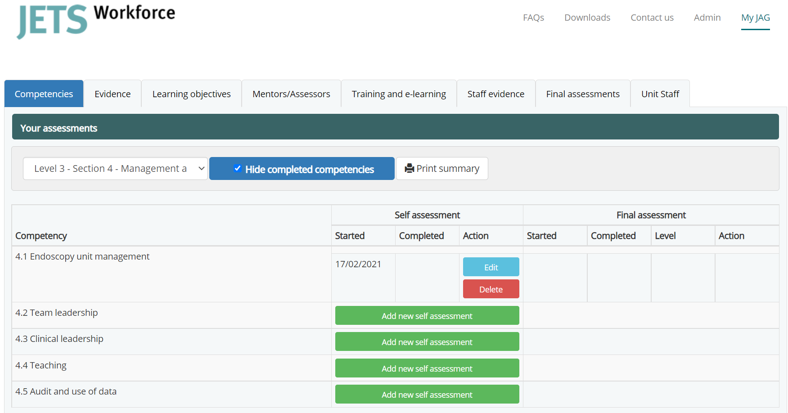The image size is (788, 413).
Task: Delete the Endoscopy unit management self assessment
Action: pos(491,289)
